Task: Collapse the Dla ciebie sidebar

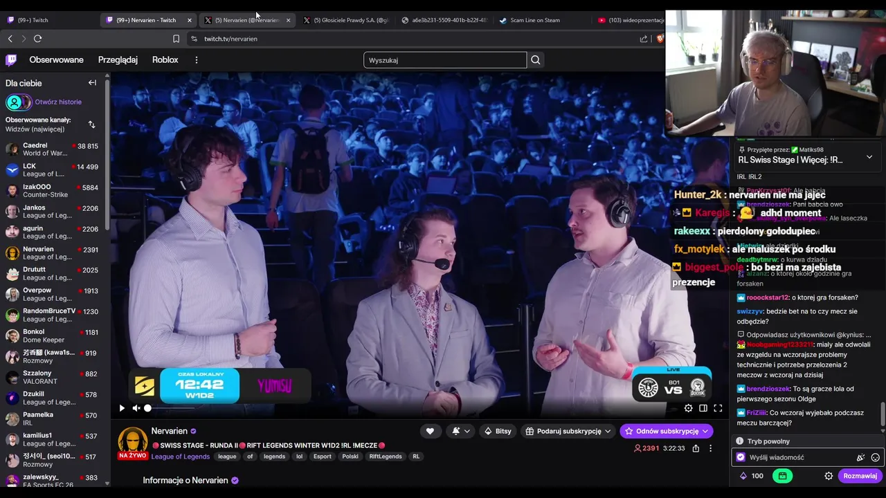Action: tap(92, 83)
